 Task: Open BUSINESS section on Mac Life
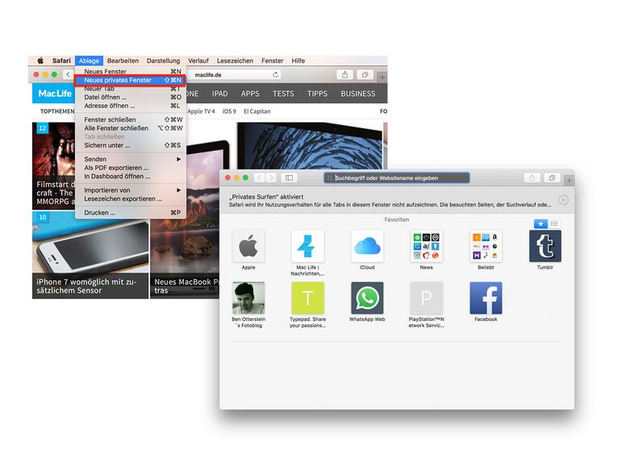coord(357,94)
